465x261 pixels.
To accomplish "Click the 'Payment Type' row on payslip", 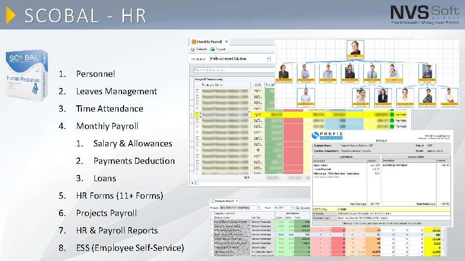I will point(382,218).
